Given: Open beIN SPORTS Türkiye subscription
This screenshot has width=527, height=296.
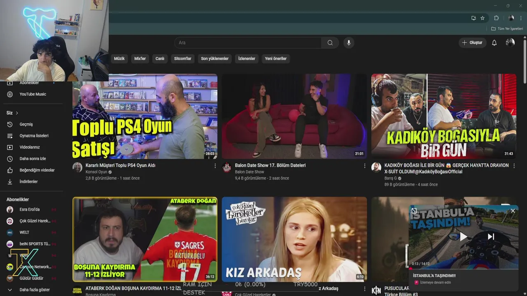Looking at the screenshot, I should pyautogui.click(x=31, y=244).
